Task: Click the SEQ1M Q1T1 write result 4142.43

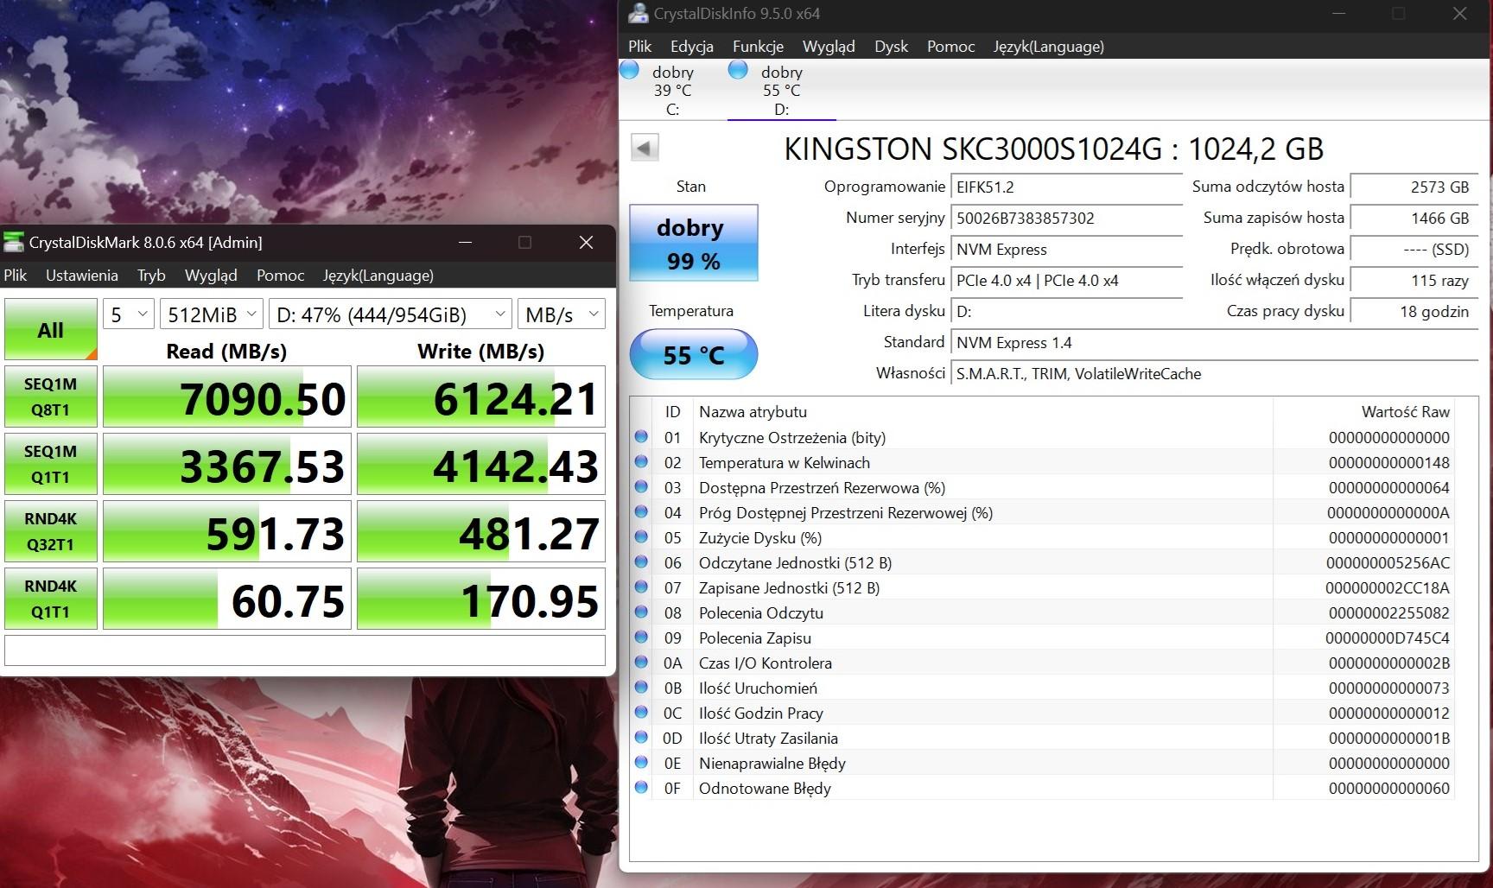Action: point(481,465)
